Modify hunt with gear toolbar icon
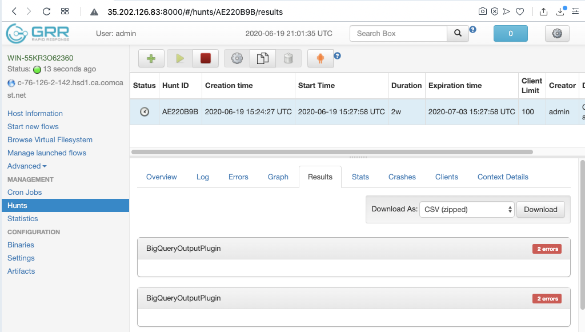The width and height of the screenshot is (585, 332). click(x=237, y=58)
